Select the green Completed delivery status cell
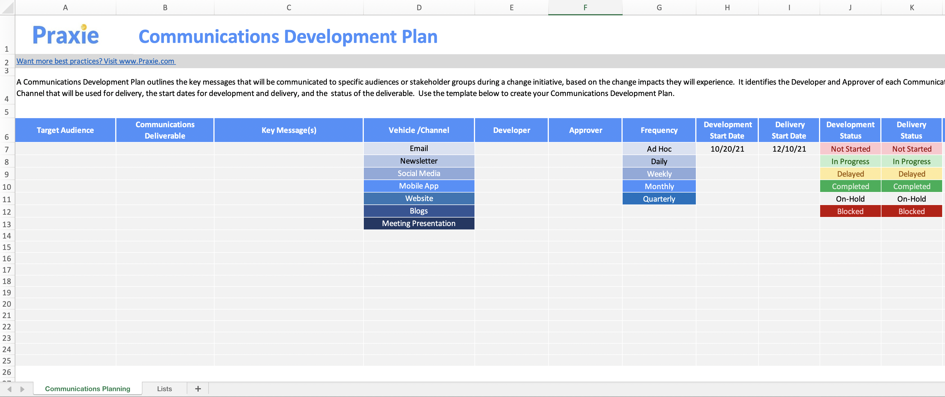The width and height of the screenshot is (945, 397). (x=911, y=186)
